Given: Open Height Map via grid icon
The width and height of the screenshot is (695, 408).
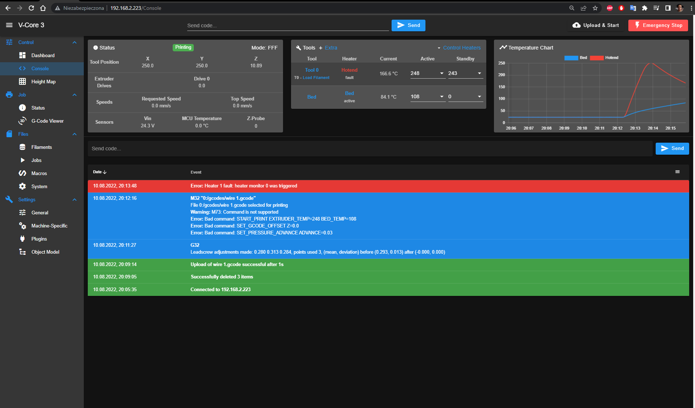Looking at the screenshot, I should (x=23, y=82).
